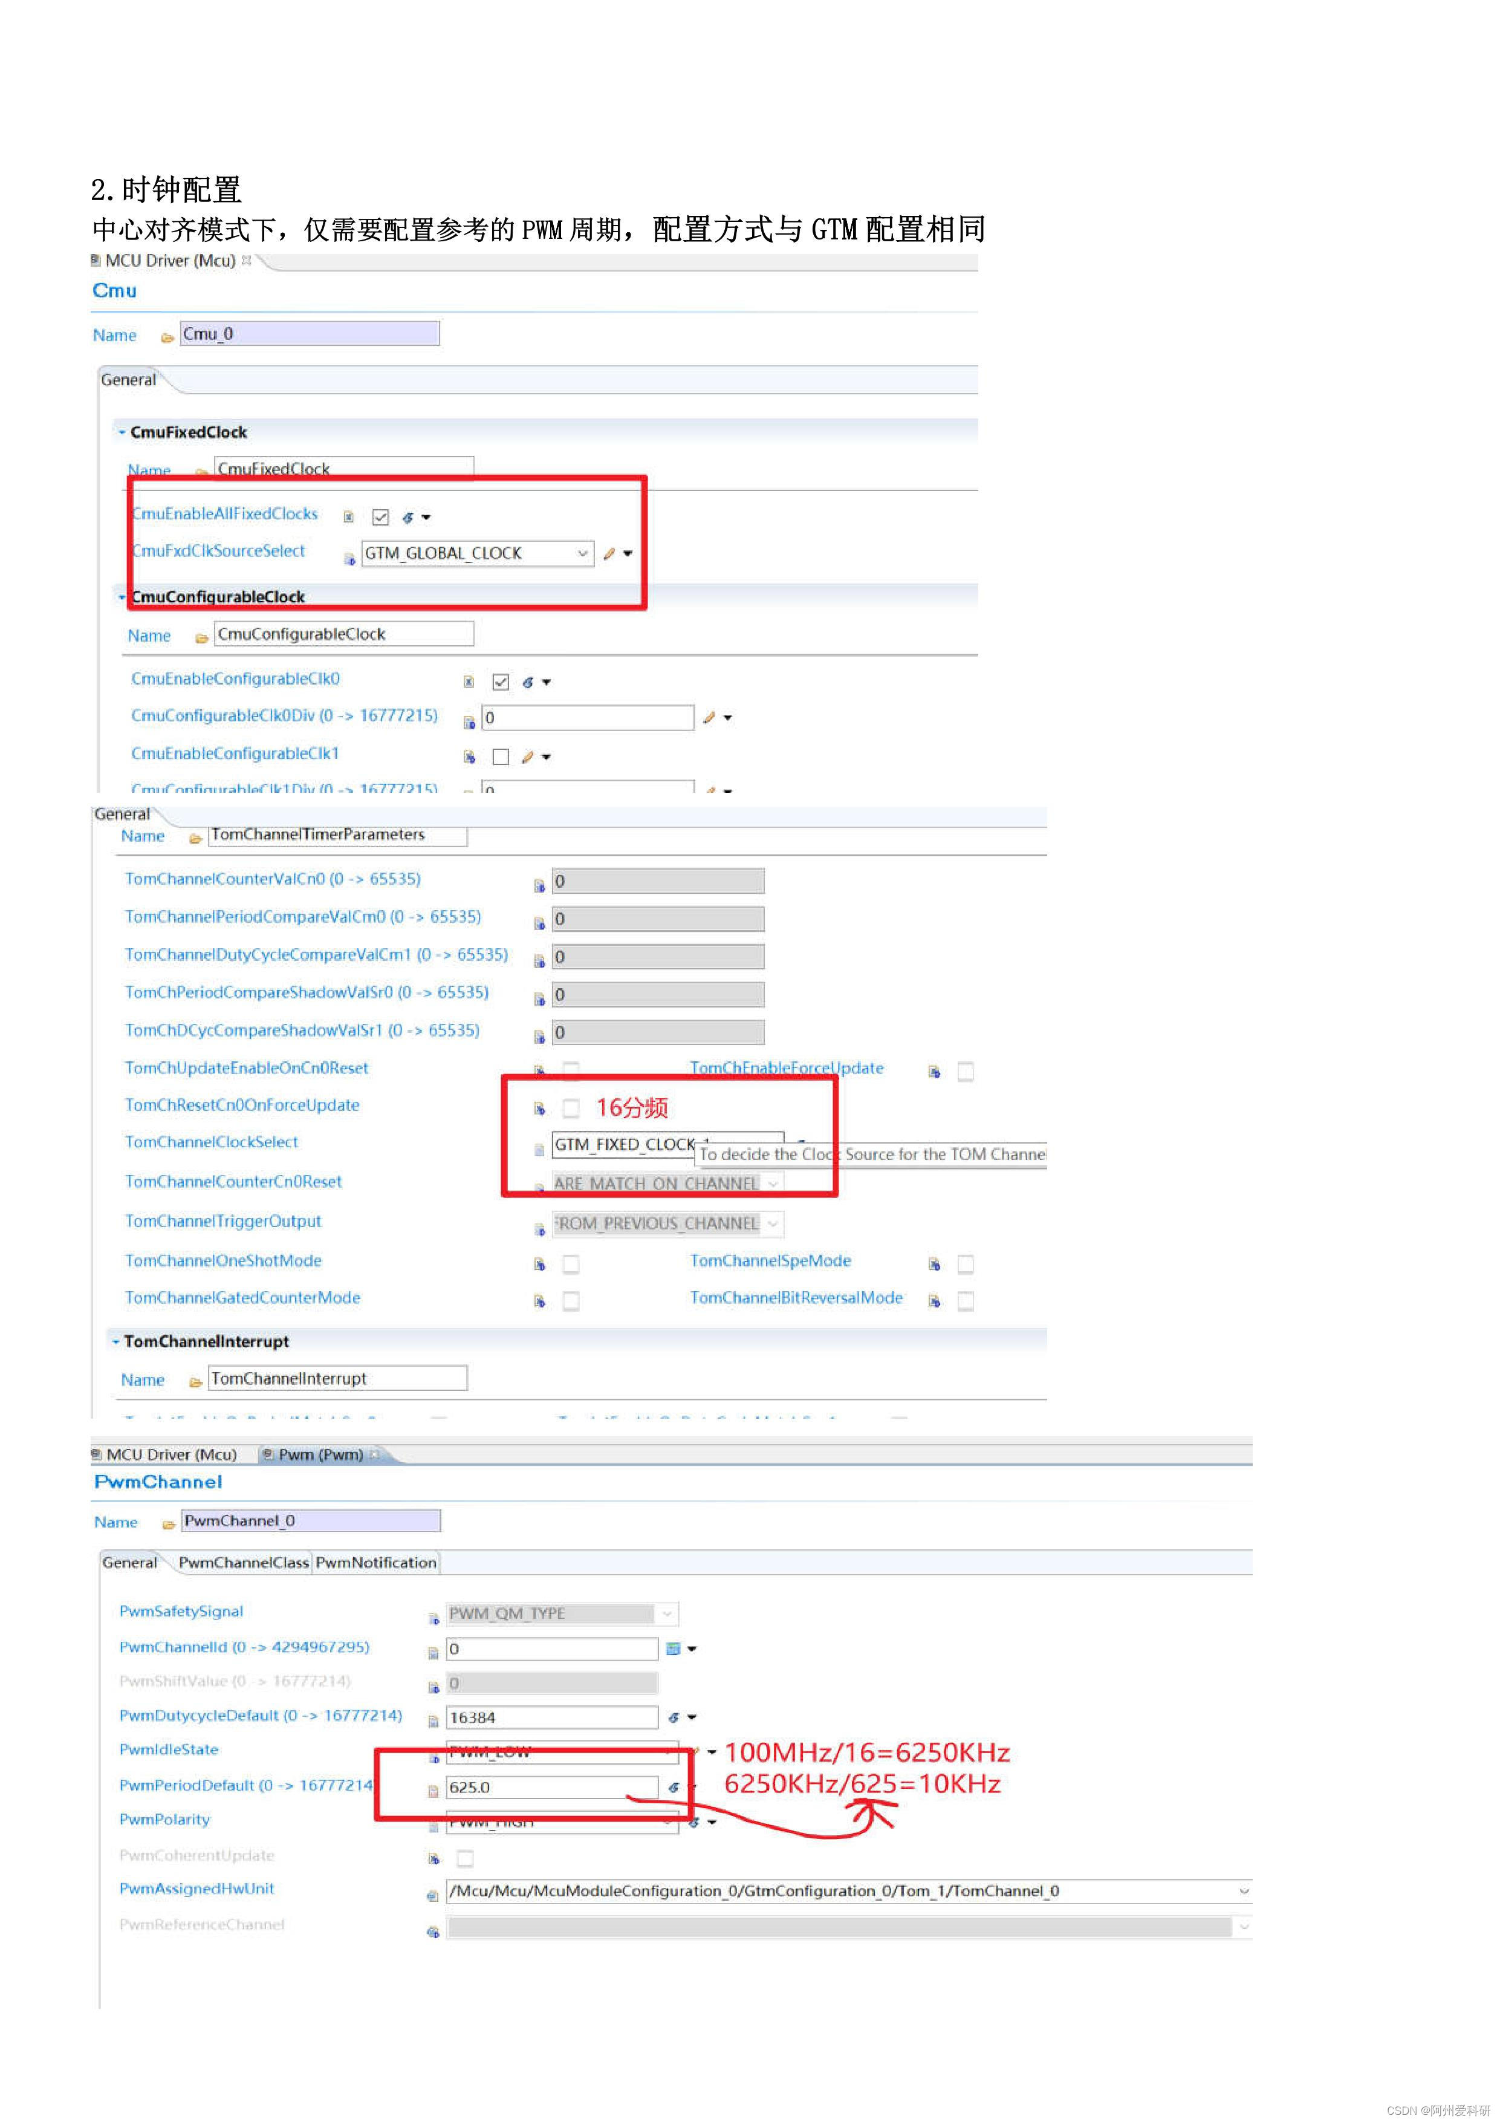1500x2122 pixels.
Task: Click the reset icon beside CmuEnableAllFixedClocks checkbox
Action: (x=409, y=518)
